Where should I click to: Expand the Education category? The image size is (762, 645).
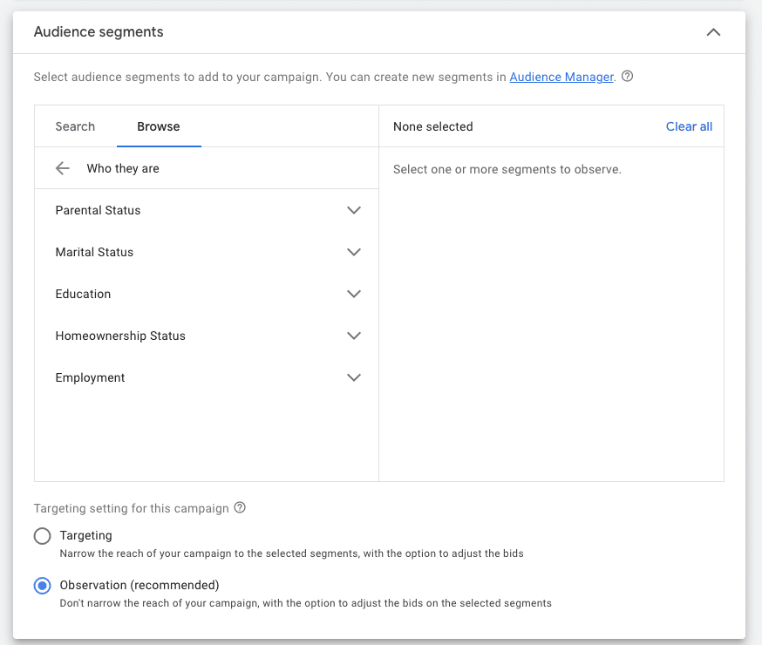click(353, 294)
